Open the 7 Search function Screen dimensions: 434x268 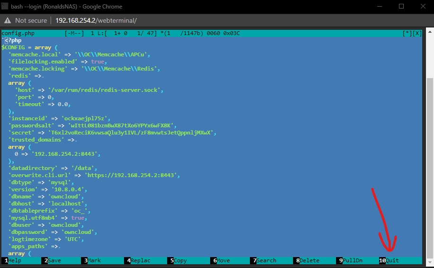pos(265,260)
